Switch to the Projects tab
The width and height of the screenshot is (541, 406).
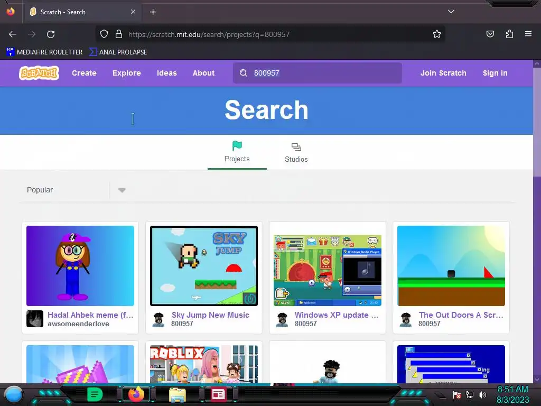click(237, 152)
